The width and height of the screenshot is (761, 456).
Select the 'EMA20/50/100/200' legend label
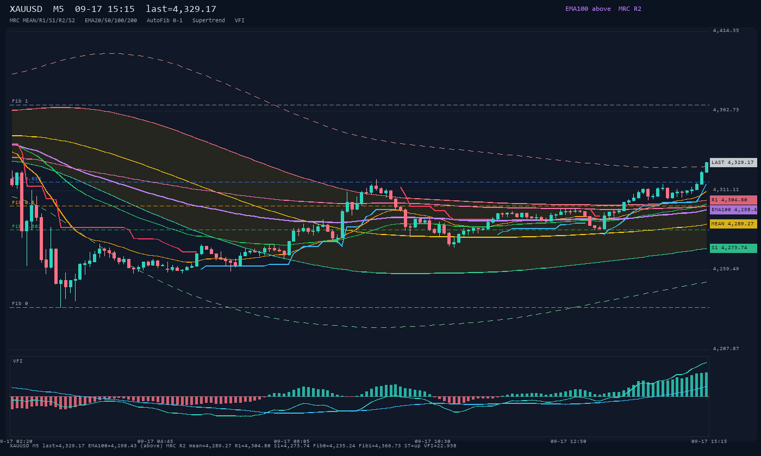pos(111,21)
